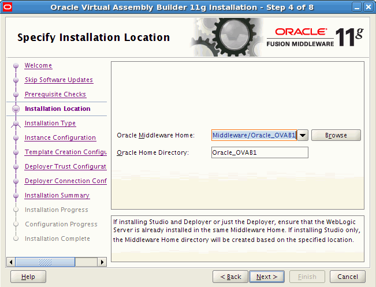This screenshot has height=287, width=376.
Task: Click the Installation Location step marker
Action: (x=16, y=109)
